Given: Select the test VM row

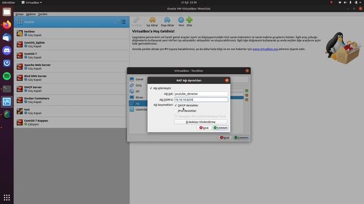Looking at the screenshot, I should coord(72,111).
